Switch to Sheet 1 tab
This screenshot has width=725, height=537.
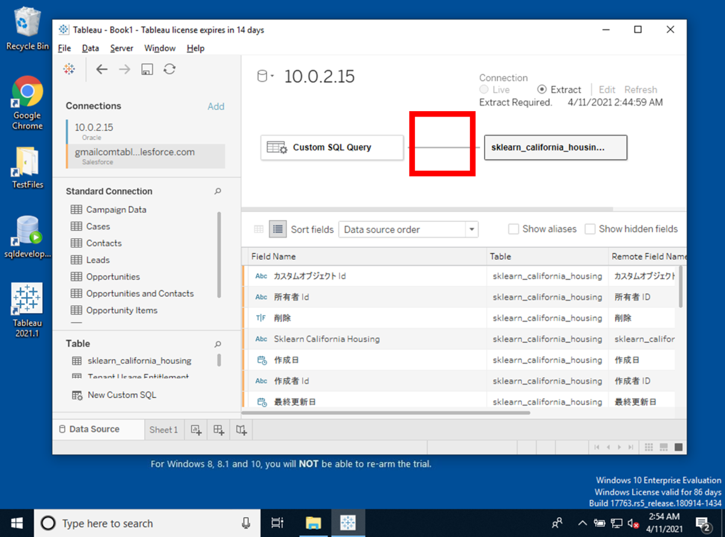click(164, 429)
